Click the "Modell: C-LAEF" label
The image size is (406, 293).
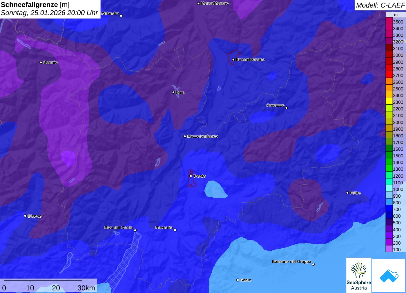point(380,5)
